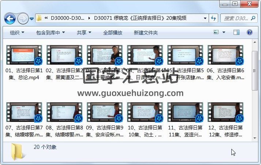
Task: Click the Forward navigation arrow button
Action: pos(23,18)
